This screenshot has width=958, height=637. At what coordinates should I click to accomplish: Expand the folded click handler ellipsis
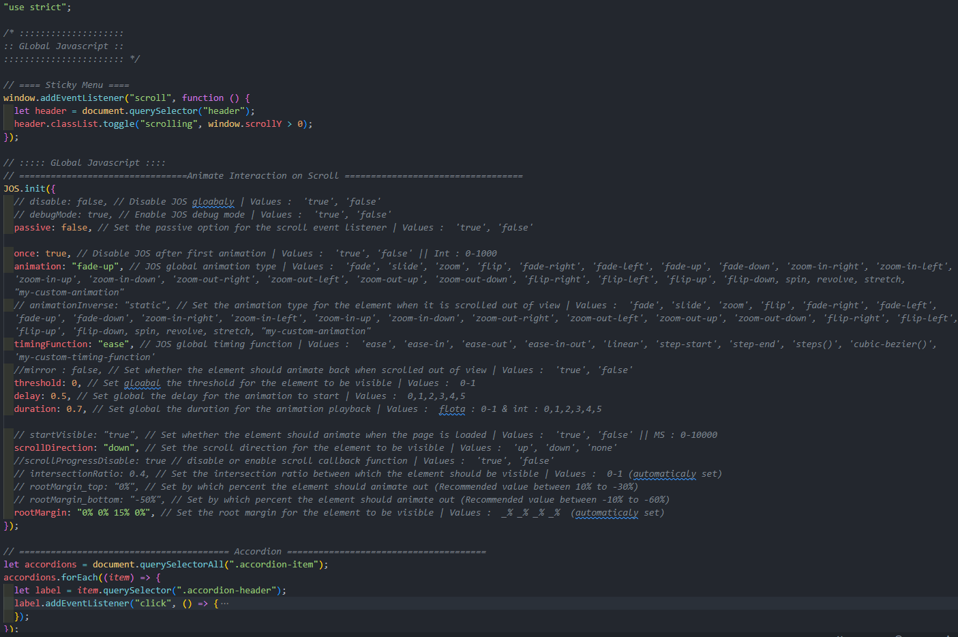(x=224, y=604)
